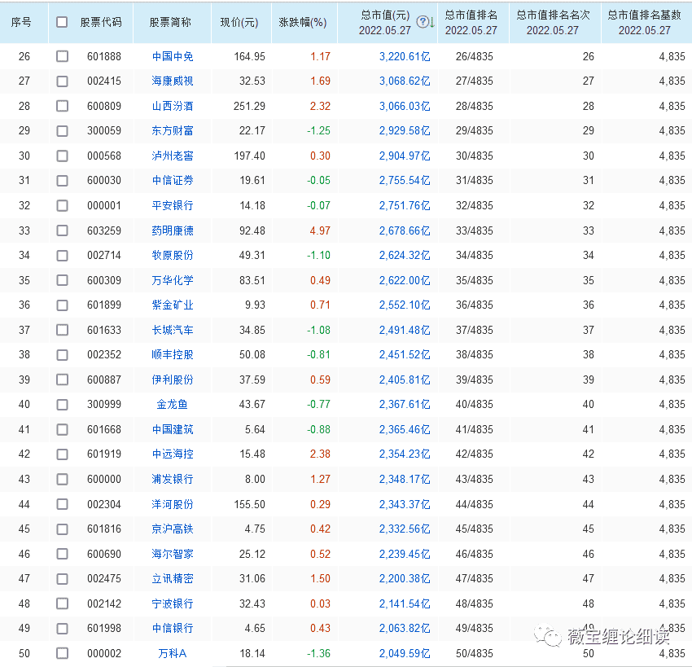692x667 pixels.
Task: Click the market cap value 2,552.10亿
Action: point(405,305)
